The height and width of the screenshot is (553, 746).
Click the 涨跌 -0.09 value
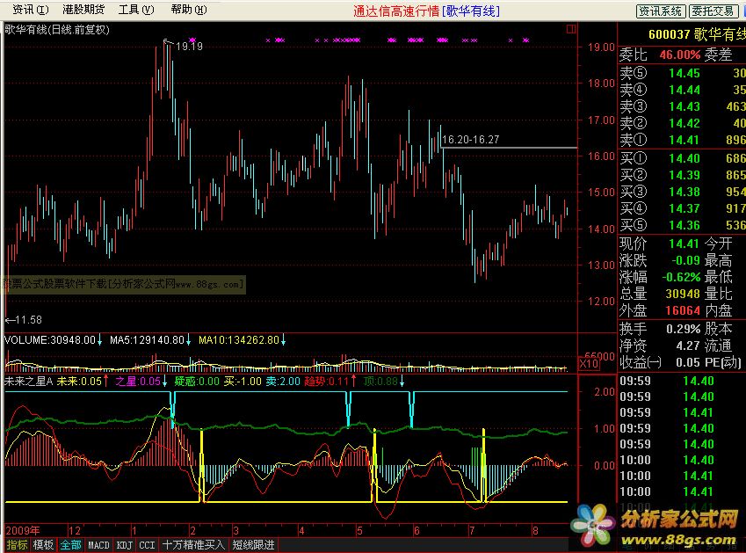tap(685, 260)
